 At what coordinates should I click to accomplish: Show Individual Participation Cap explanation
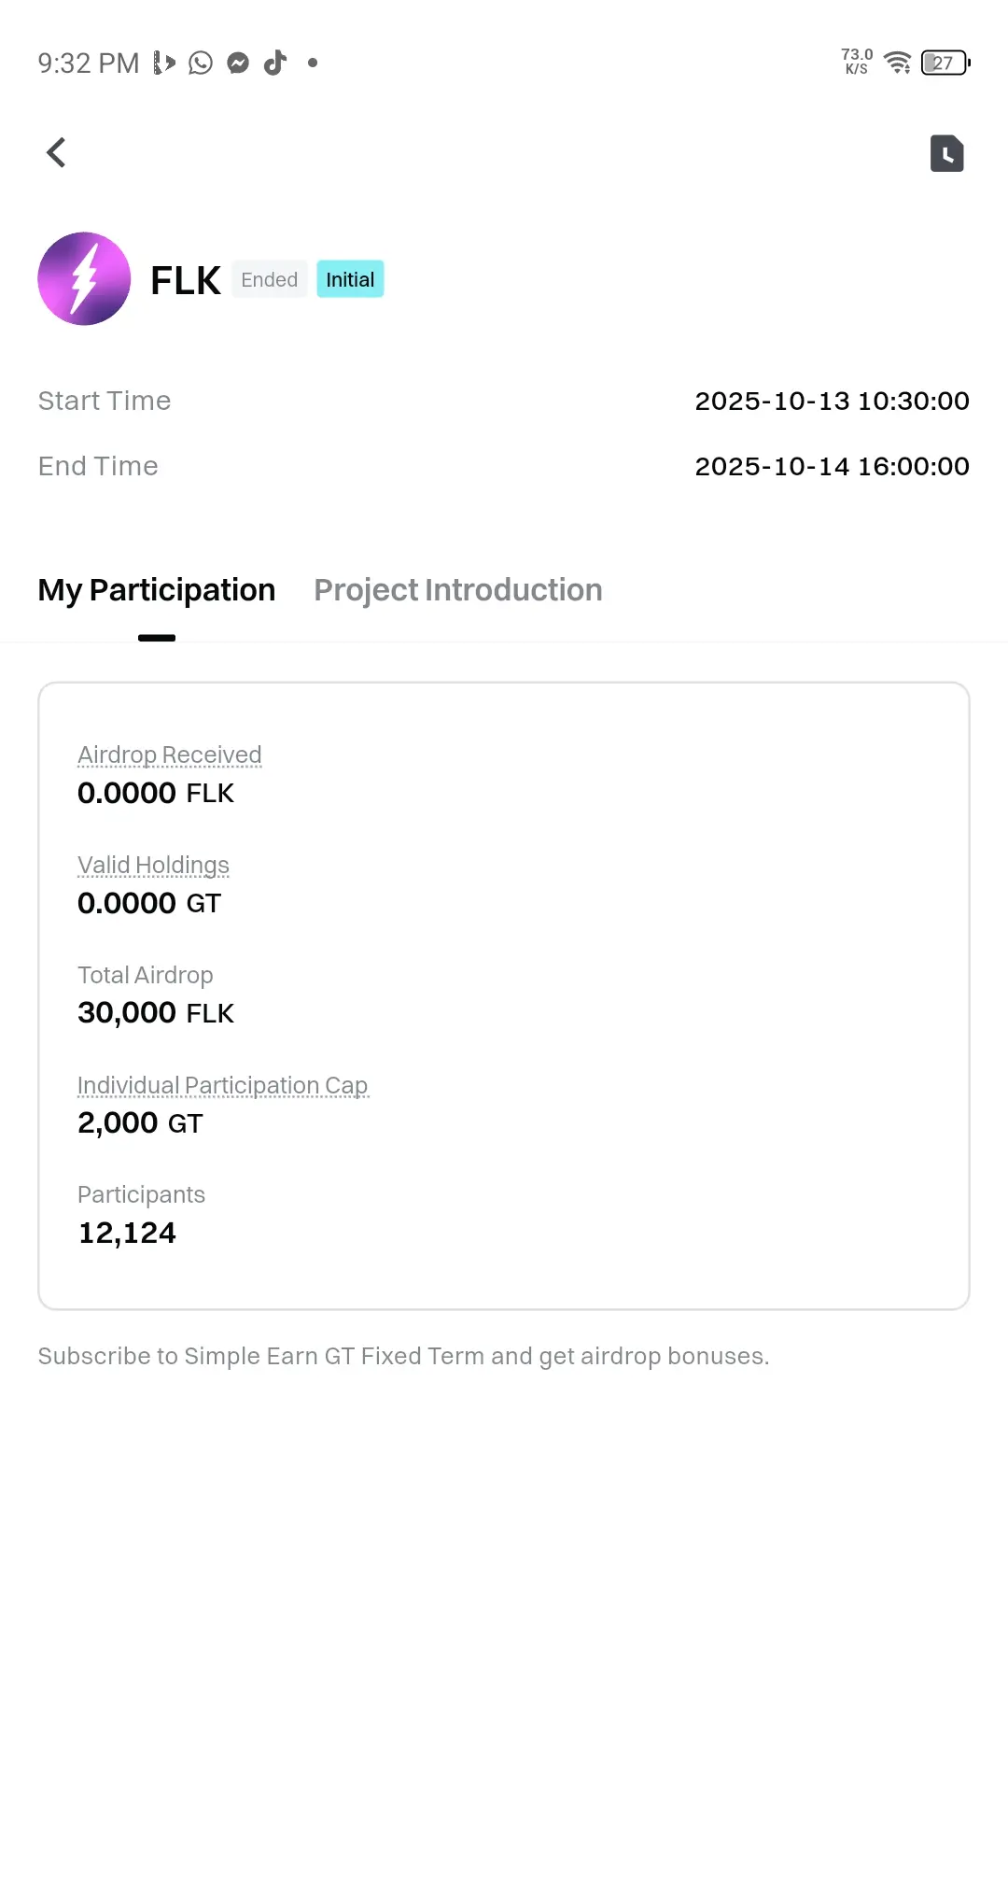click(223, 1085)
